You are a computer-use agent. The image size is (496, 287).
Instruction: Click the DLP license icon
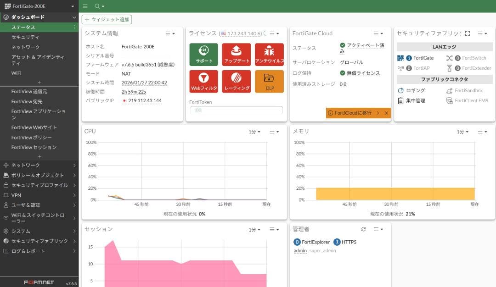coord(269,81)
